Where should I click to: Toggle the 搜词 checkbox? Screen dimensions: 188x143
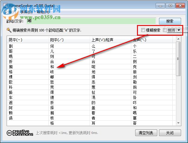165,30
